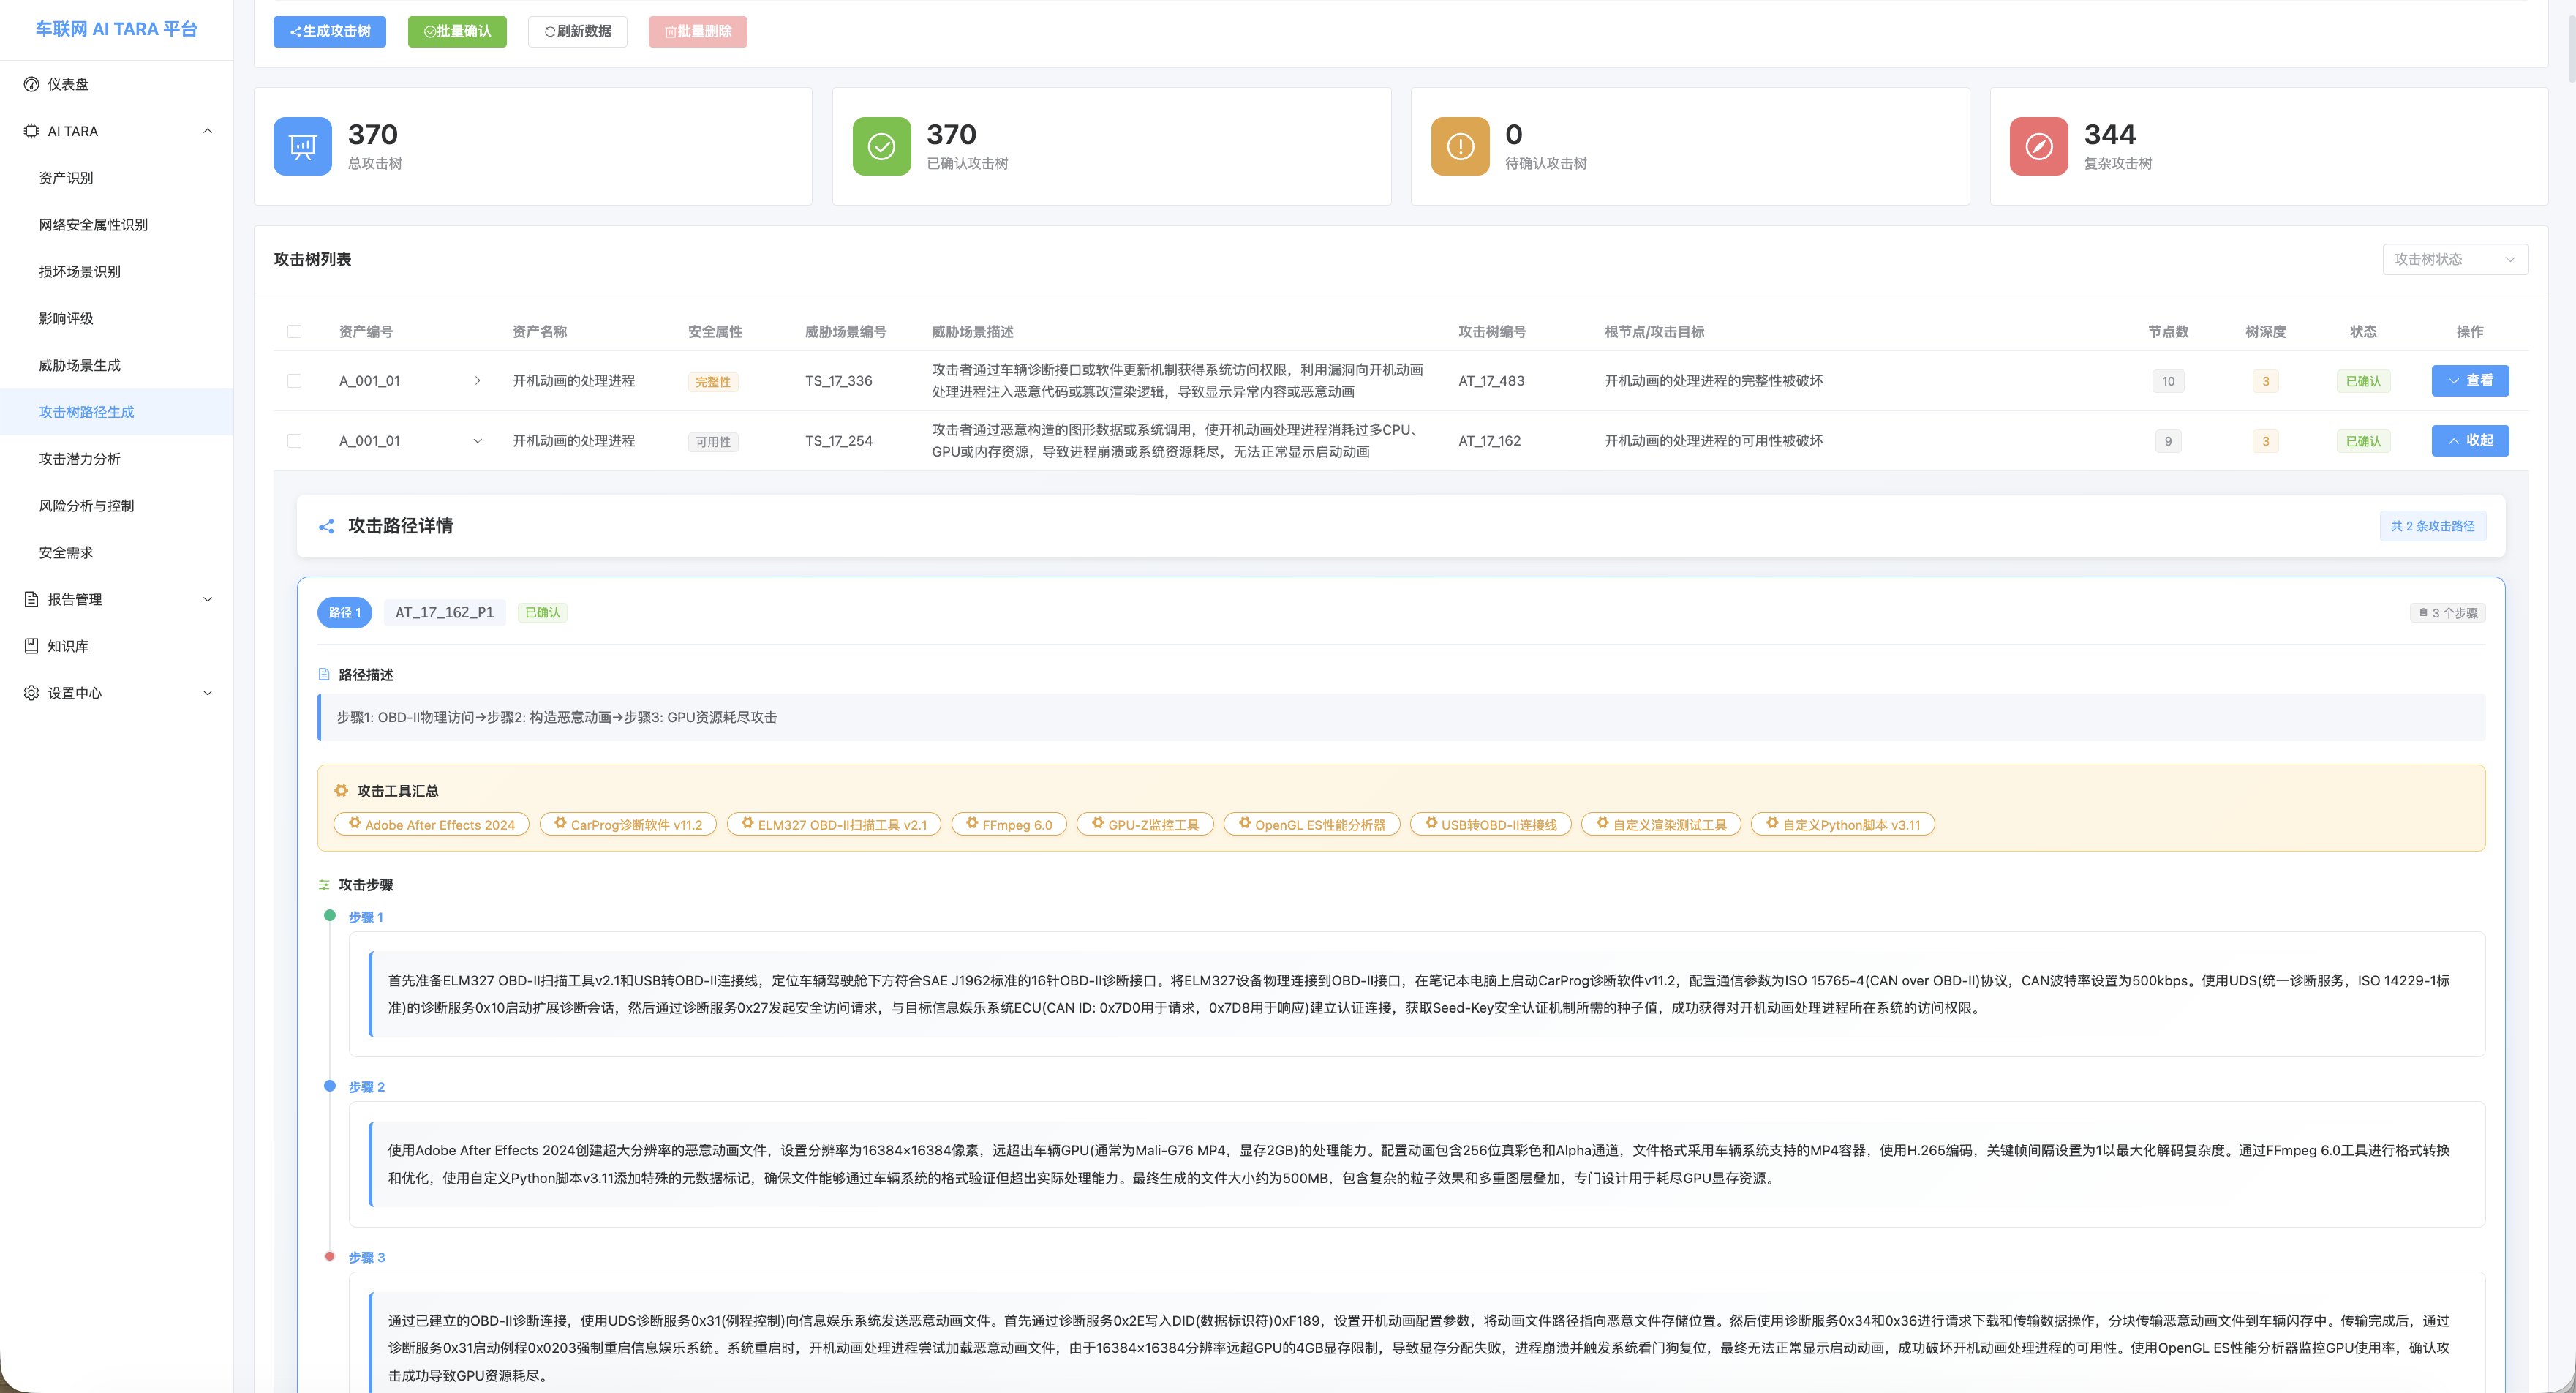Expand the first A_001_01 row arrow

[477, 381]
